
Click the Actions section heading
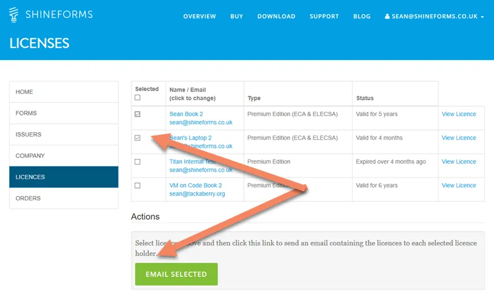(145, 216)
